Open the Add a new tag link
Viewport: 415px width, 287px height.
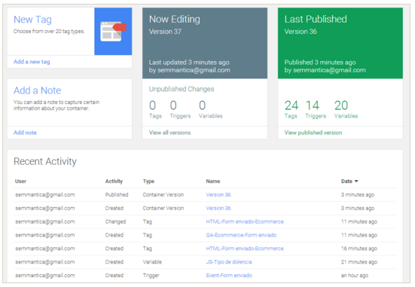[32, 62]
